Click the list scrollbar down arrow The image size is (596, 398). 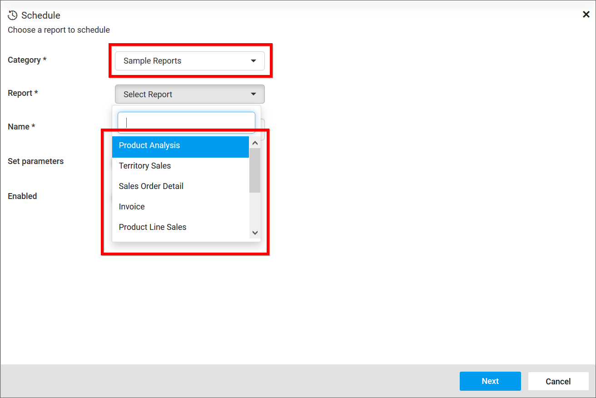point(255,233)
